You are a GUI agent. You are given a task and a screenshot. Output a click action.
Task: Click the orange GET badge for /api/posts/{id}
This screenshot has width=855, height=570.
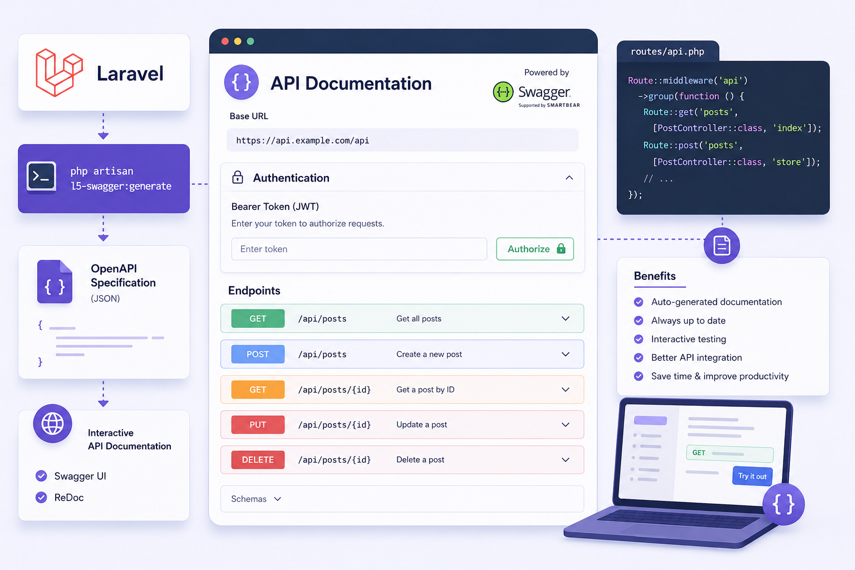coord(258,390)
